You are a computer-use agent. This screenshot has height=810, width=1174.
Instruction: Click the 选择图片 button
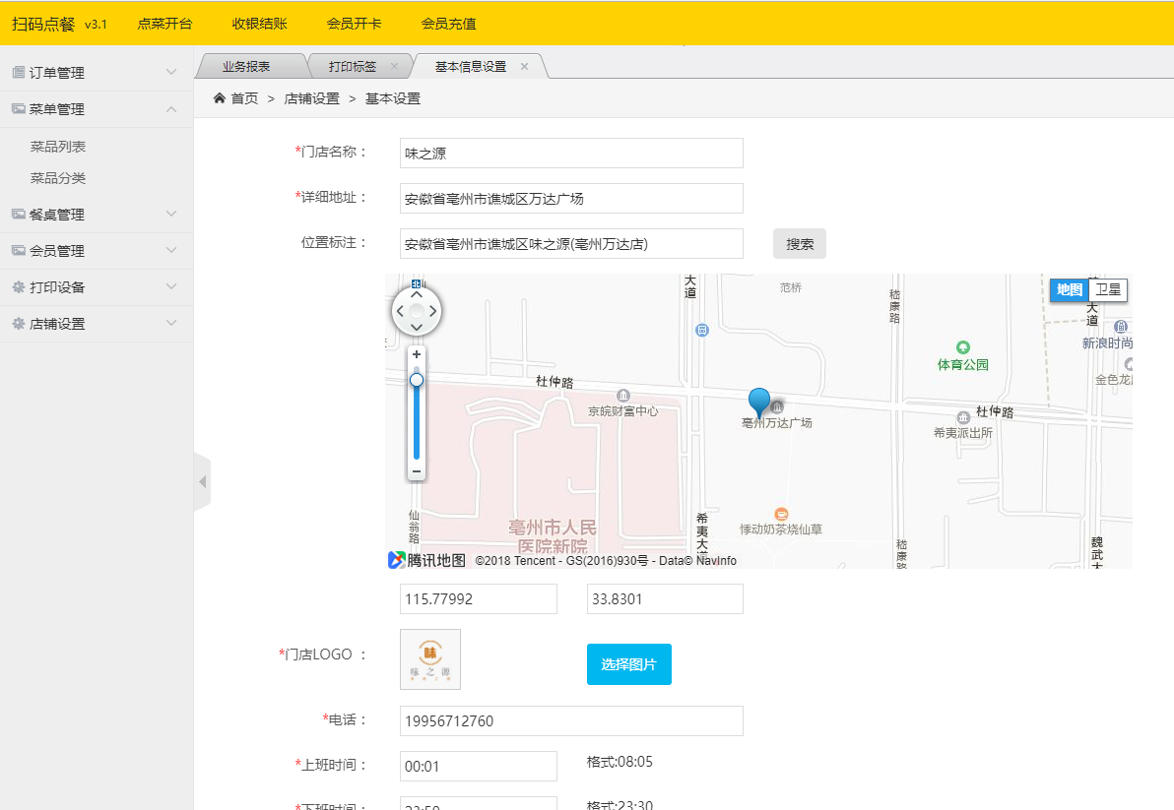click(x=628, y=664)
